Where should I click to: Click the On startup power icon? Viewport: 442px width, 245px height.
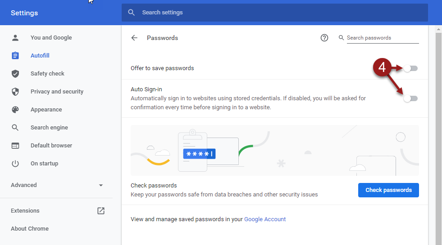pos(15,164)
